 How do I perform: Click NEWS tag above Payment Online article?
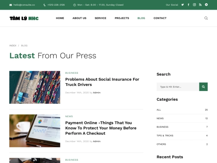coord(69,116)
